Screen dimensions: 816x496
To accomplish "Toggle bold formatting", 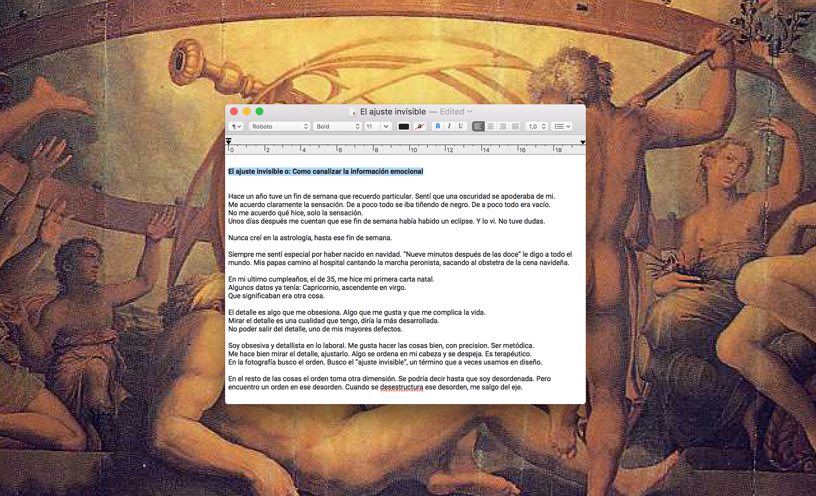I will (x=437, y=126).
